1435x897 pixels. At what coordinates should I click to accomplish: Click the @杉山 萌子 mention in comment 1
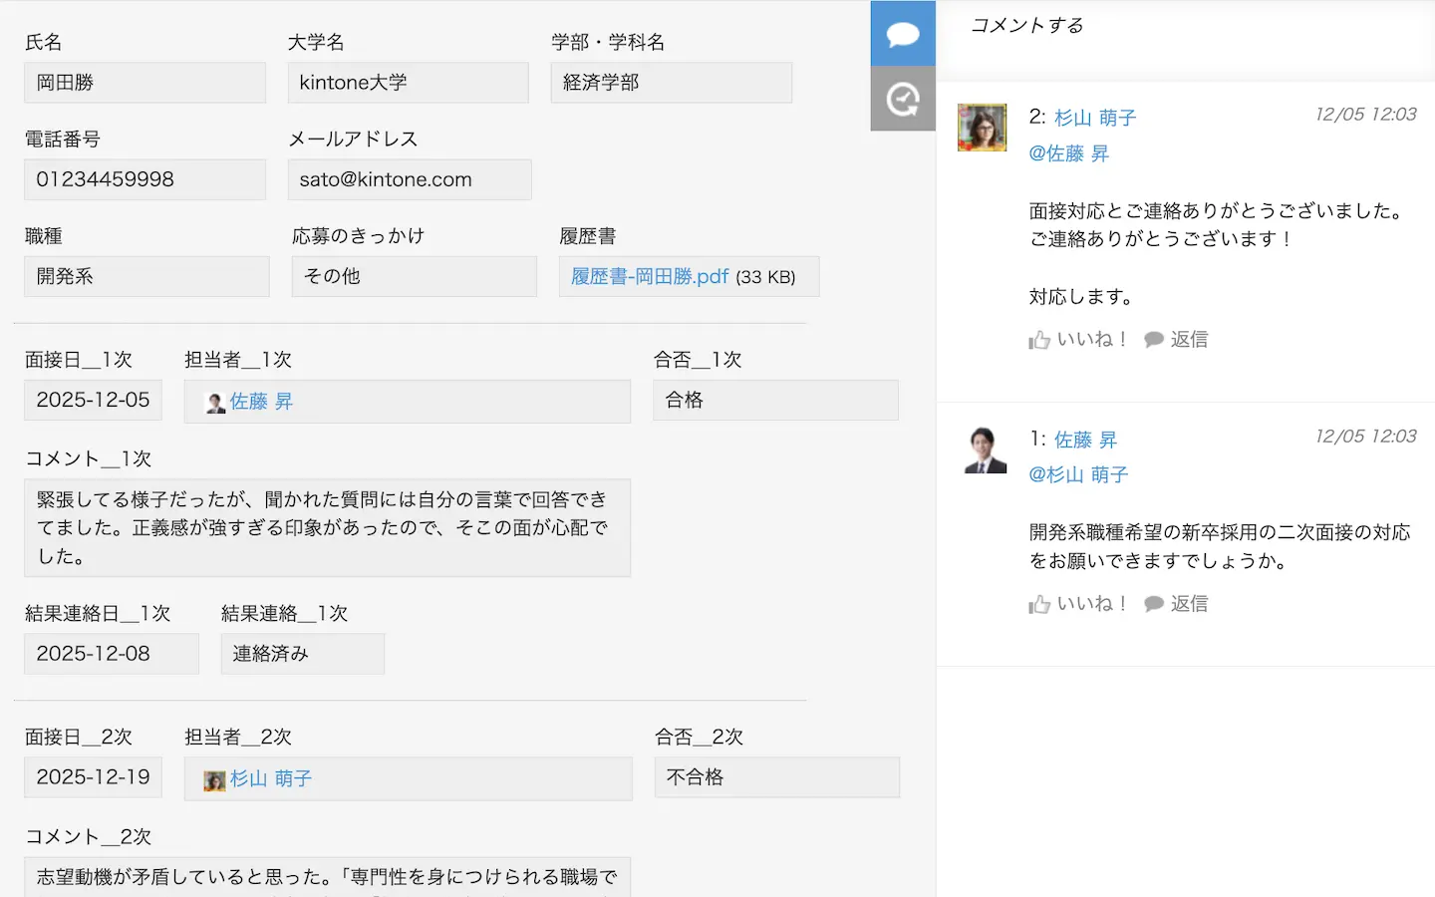[x=1078, y=475]
